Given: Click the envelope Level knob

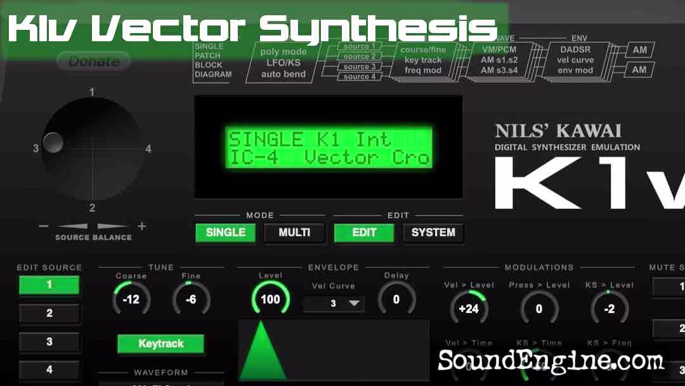Looking at the screenshot, I should (270, 299).
